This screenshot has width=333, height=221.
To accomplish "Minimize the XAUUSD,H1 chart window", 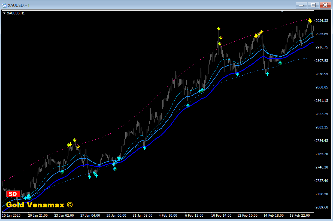I will tap(301, 5).
